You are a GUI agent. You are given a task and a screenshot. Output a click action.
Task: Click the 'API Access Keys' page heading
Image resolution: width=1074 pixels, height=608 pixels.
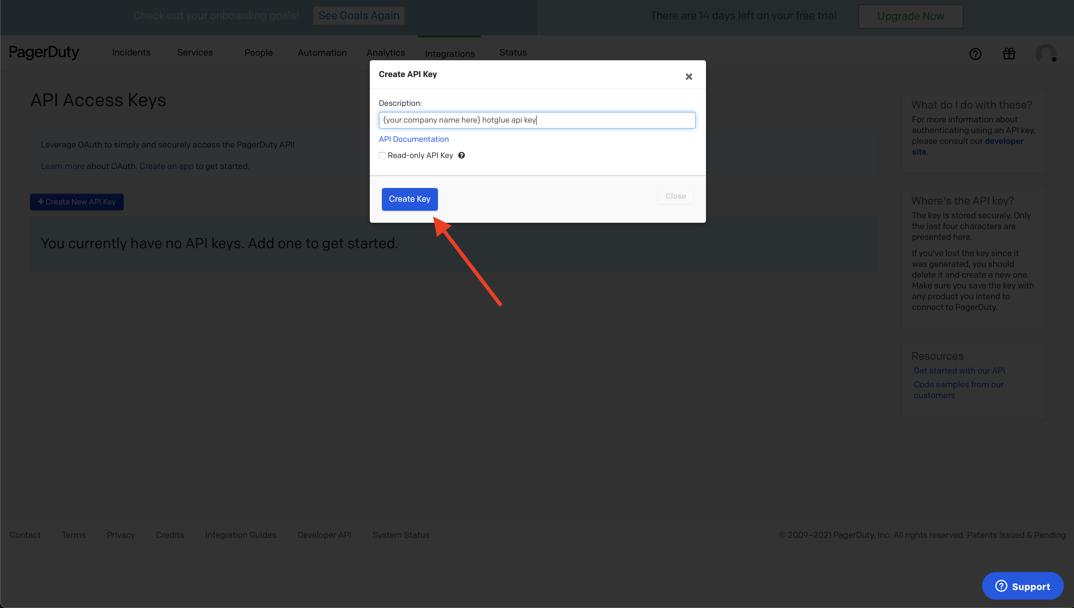[98, 100]
